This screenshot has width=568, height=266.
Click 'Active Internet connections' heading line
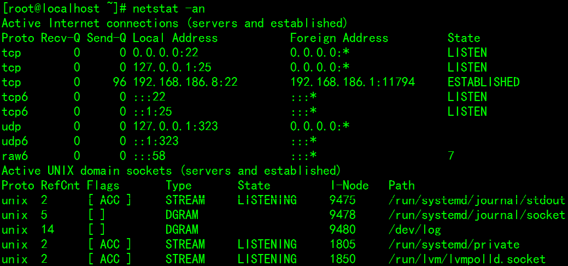pyautogui.click(x=175, y=23)
